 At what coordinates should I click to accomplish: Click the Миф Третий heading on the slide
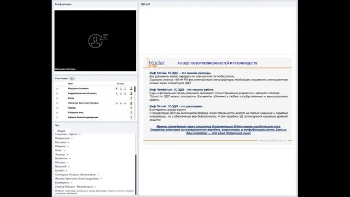click(180, 73)
